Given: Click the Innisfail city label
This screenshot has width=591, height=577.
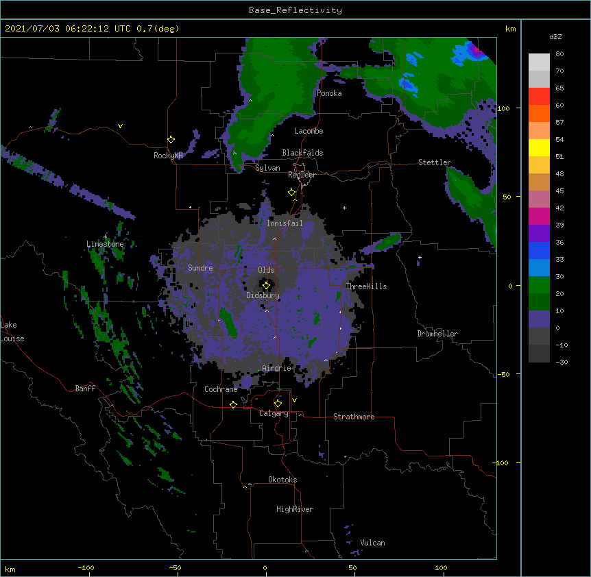Looking at the screenshot, I should point(285,223).
